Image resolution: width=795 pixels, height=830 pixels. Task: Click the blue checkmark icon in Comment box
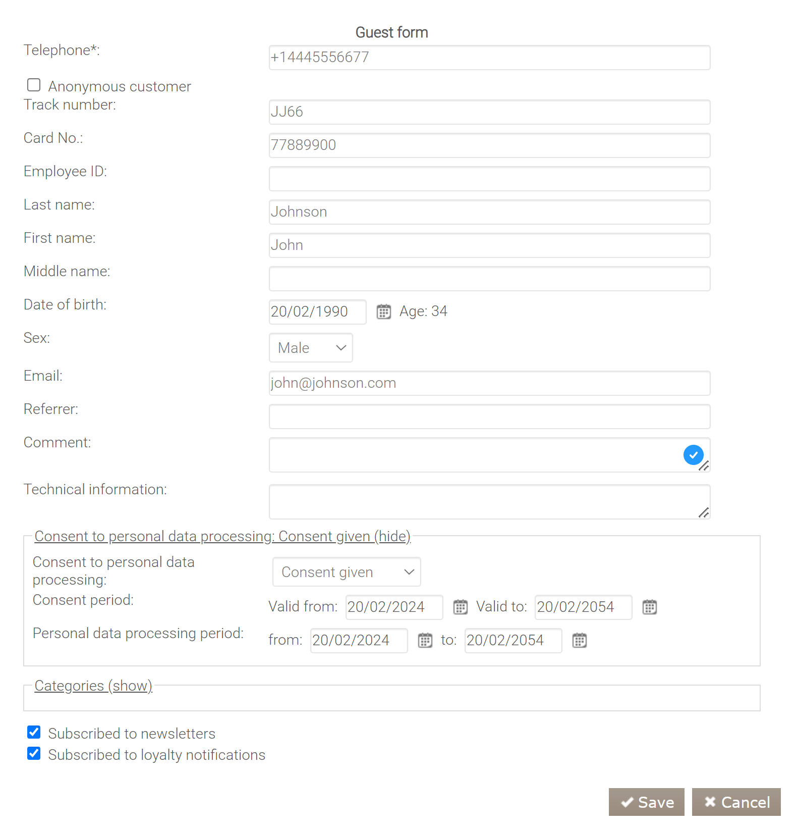[693, 455]
